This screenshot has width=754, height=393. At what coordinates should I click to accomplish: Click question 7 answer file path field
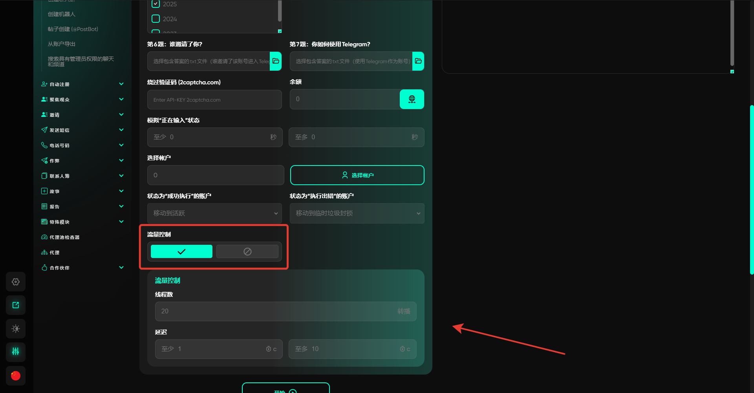351,61
